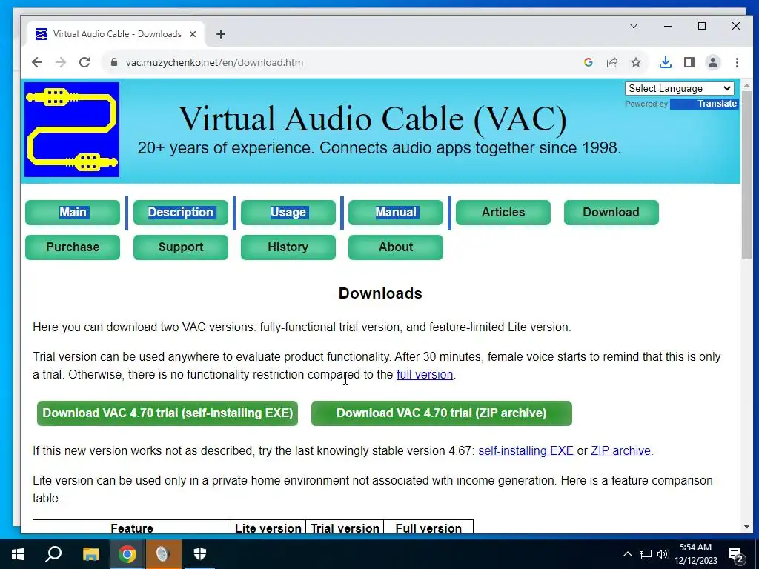Click the browser forward arrow
Screen dimensions: 759x569
click(61, 62)
